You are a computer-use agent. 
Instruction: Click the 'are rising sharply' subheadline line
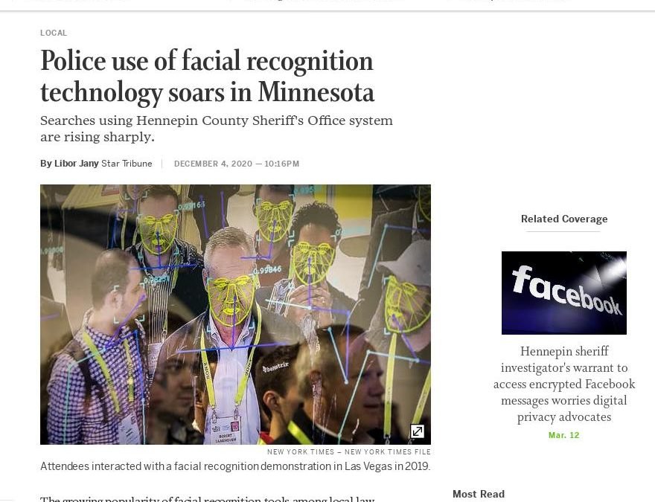(98, 137)
